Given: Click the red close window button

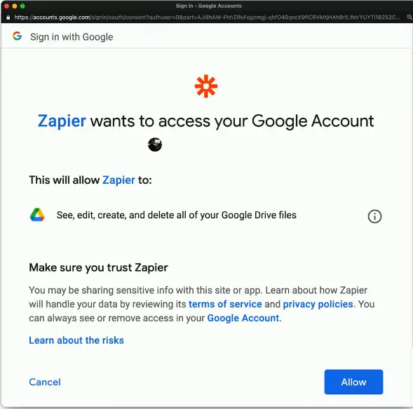Looking at the screenshot, I should pos(7,6).
